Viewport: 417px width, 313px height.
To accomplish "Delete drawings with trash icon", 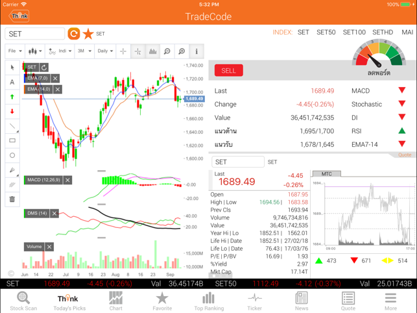I will coord(12,199).
